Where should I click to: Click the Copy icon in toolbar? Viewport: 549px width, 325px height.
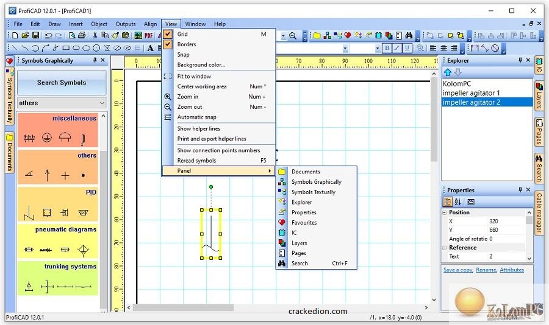105,35
